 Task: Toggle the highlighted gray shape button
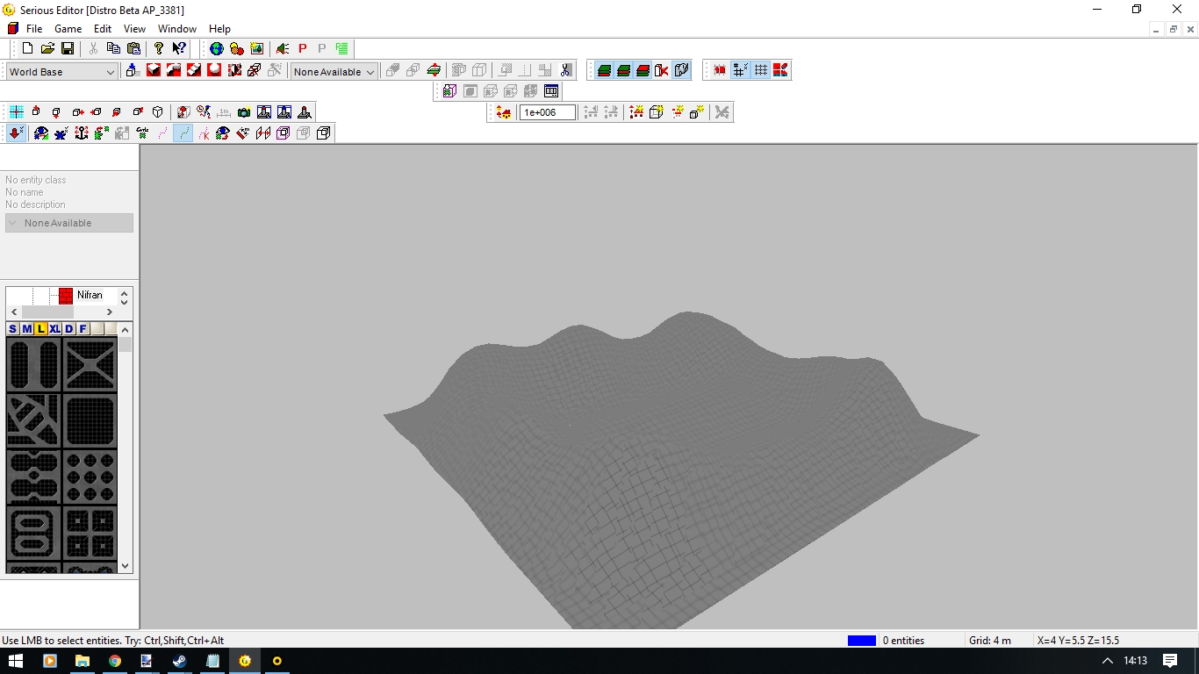[x=681, y=70]
